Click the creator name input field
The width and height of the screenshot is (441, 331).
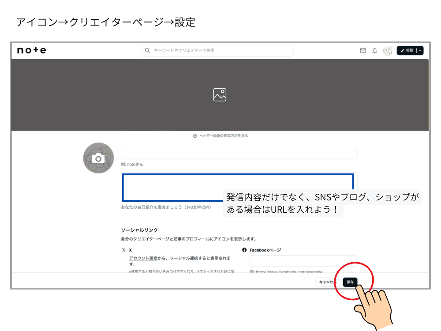pyautogui.click(x=239, y=153)
